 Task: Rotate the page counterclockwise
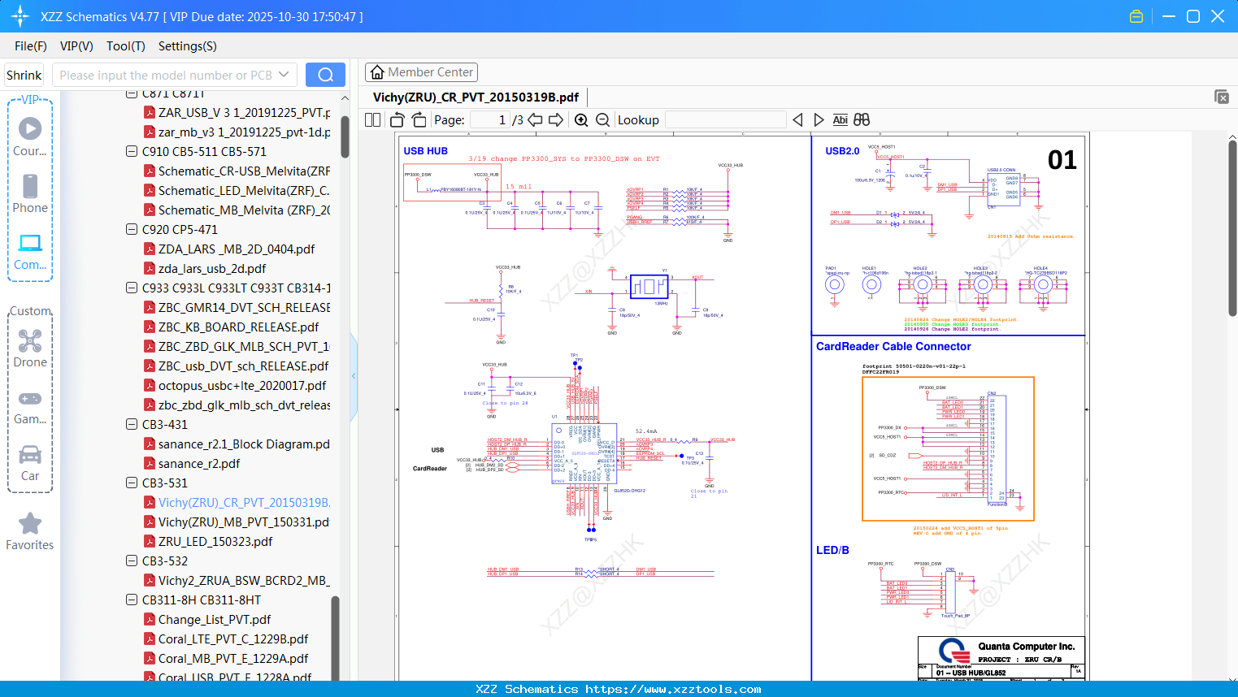[397, 120]
